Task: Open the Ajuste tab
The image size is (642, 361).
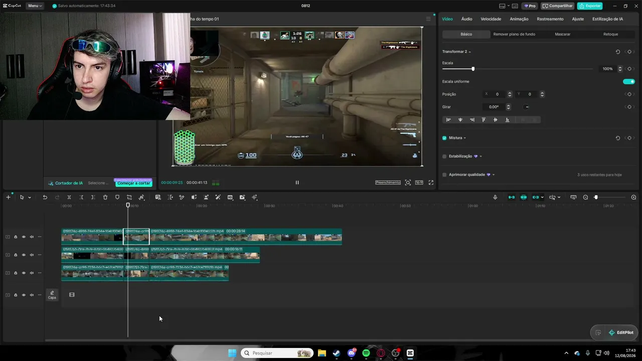Action: click(x=578, y=19)
